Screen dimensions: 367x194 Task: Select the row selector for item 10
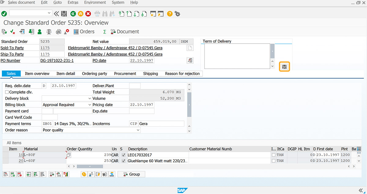pos(5,155)
